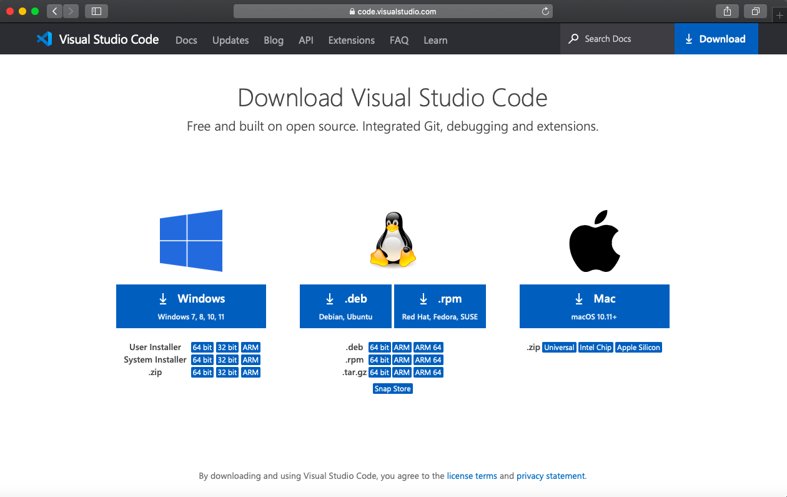The width and height of the screenshot is (787, 497).
Task: Download Windows .zip ARM
Action: click(250, 373)
